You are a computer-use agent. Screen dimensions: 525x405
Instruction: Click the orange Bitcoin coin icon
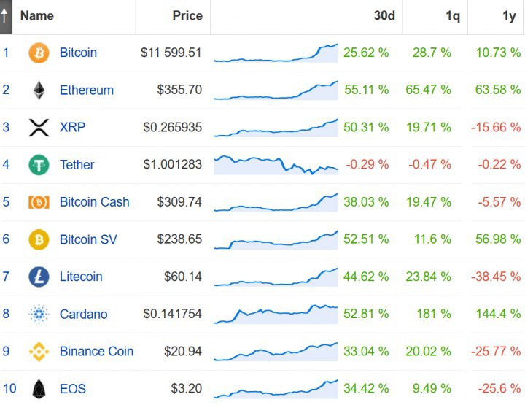click(39, 53)
